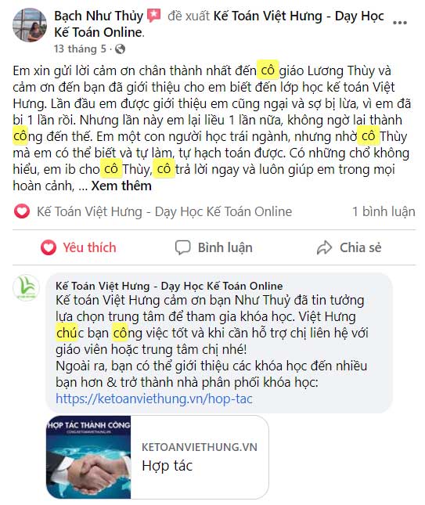
Task: Click reactor name beside heart reaction
Action: click(164, 211)
